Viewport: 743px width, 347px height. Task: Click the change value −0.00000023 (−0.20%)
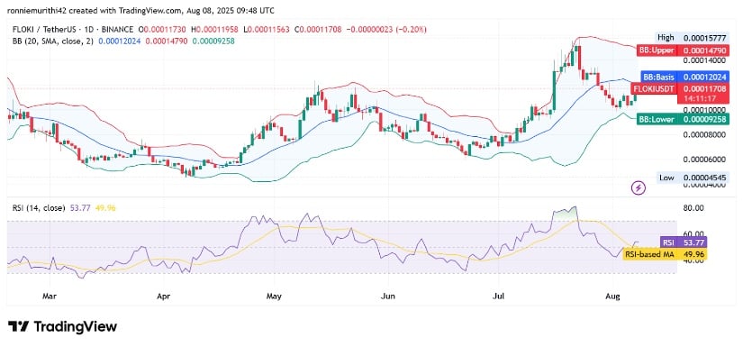coord(386,30)
